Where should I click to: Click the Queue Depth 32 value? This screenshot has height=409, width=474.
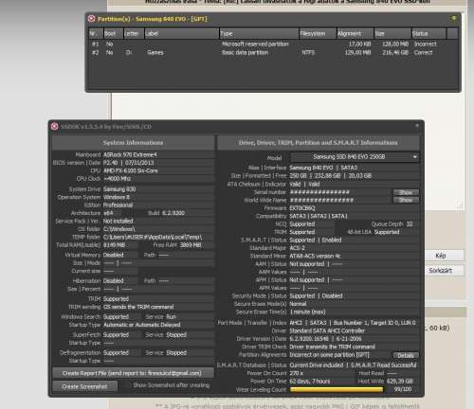[x=410, y=224]
